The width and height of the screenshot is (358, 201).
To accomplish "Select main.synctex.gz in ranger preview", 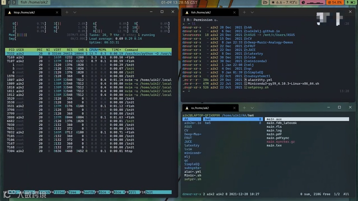I will [281, 142].
